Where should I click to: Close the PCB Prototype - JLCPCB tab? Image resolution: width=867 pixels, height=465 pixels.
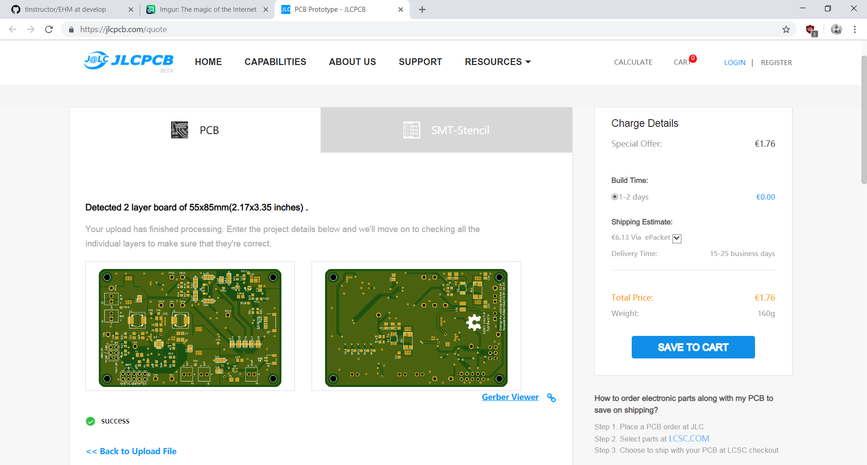401,9
